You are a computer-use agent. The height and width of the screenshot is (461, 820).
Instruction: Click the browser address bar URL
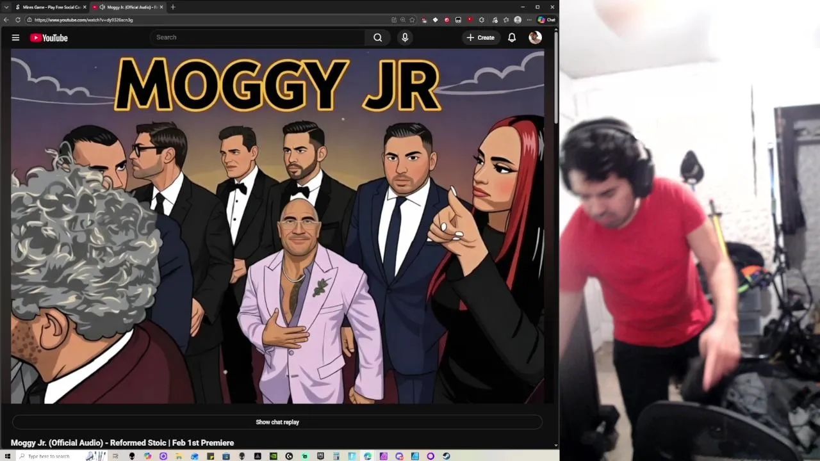(83, 20)
